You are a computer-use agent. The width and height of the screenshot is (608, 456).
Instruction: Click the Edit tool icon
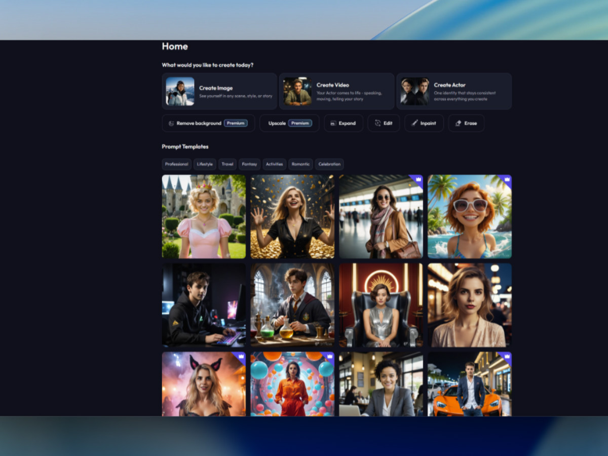377,123
